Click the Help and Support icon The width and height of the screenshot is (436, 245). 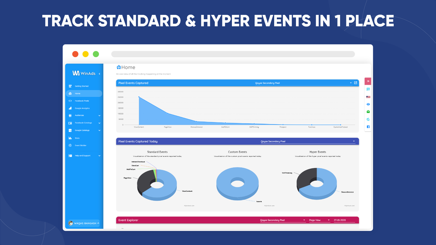[x=70, y=156]
